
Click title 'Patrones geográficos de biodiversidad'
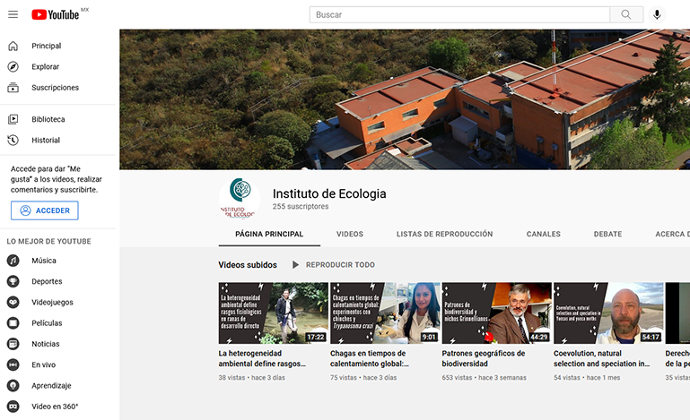tap(484, 358)
